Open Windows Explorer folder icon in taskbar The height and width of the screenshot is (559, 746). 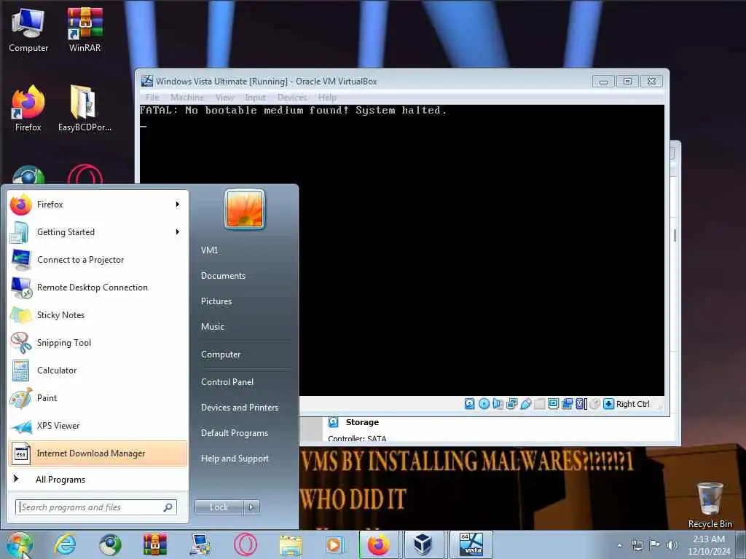pyautogui.click(x=291, y=544)
